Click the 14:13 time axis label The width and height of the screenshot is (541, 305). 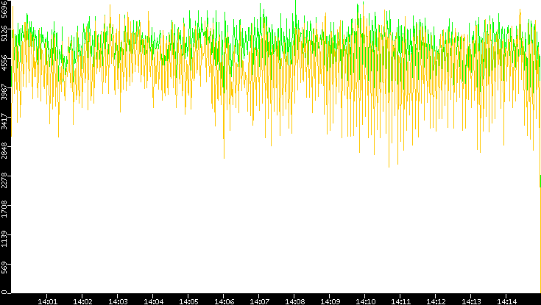tap(471, 301)
